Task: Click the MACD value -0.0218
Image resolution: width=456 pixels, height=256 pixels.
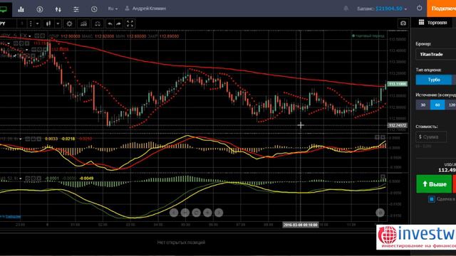Action: click(x=68, y=139)
